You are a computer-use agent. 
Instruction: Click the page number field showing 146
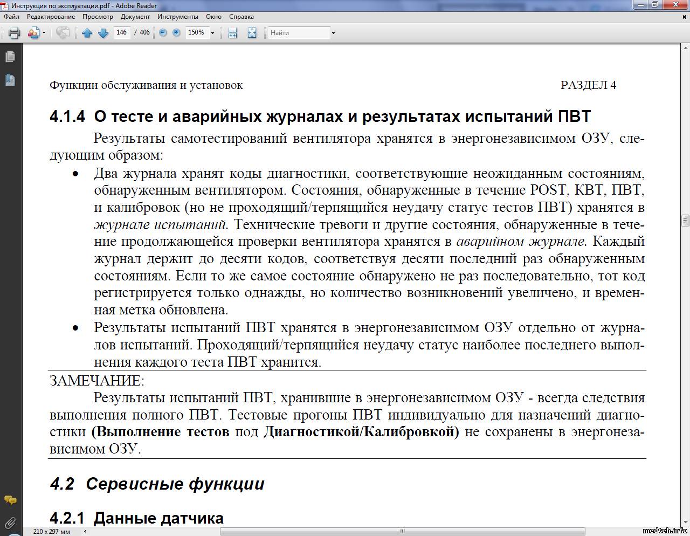click(x=122, y=33)
